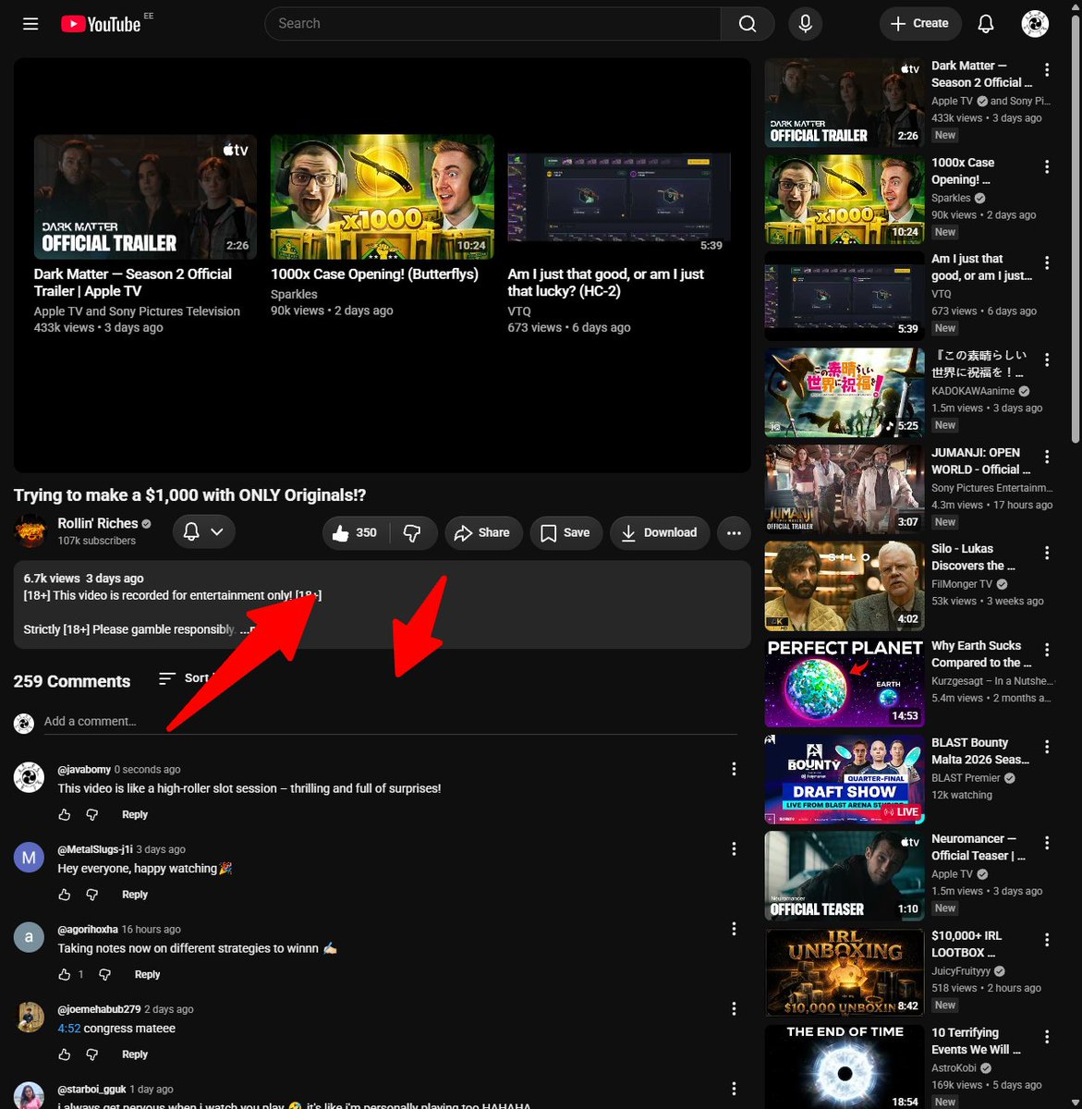Open the @agorihoxha profile avatar

(x=29, y=937)
